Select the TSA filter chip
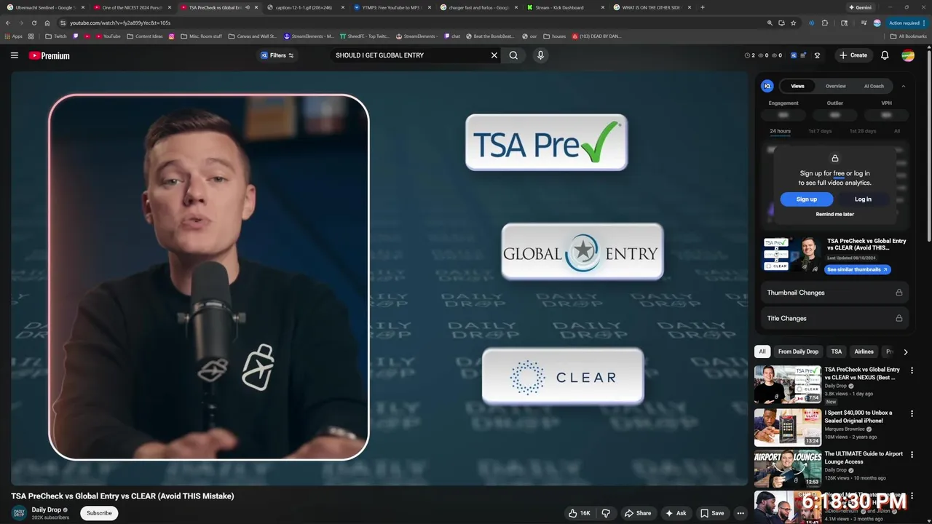The height and width of the screenshot is (524, 932). click(837, 352)
